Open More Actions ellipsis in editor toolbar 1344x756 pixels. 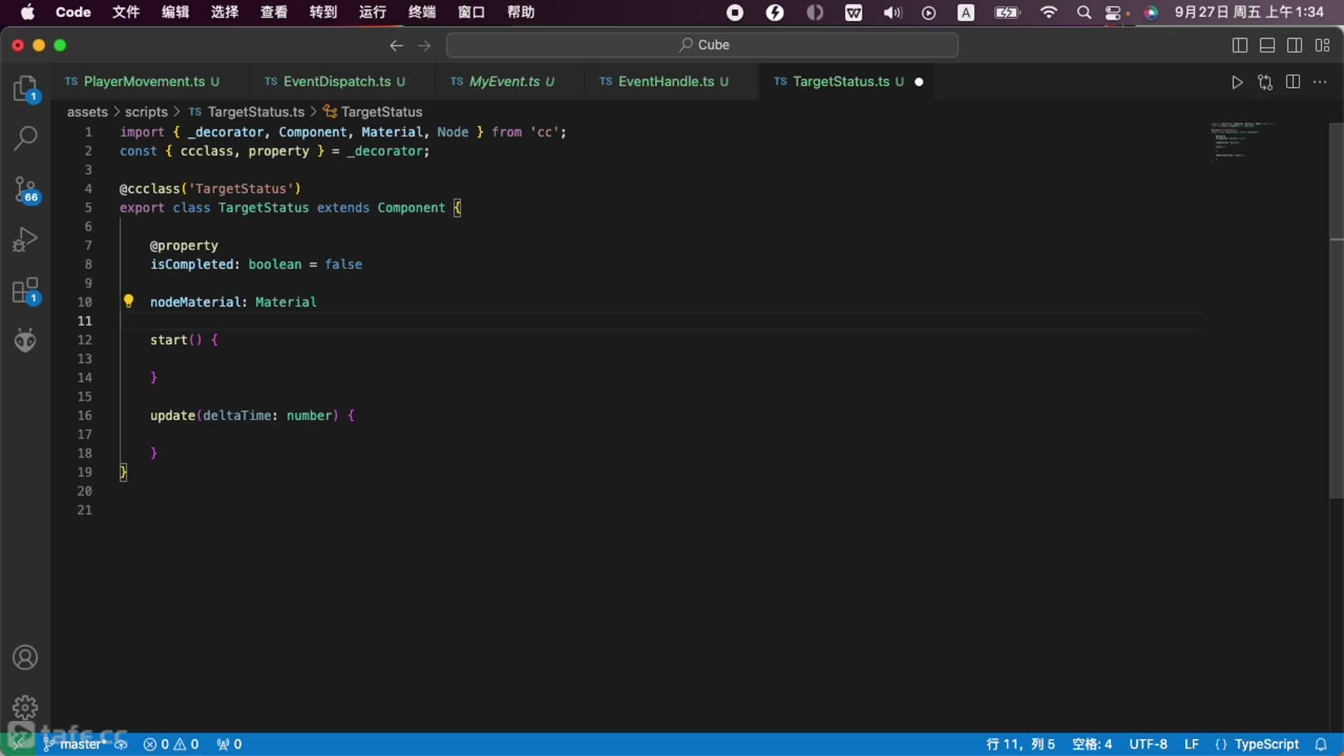pos(1320,82)
